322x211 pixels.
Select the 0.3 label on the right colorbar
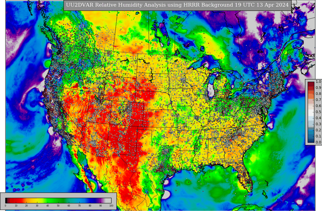click(318, 124)
